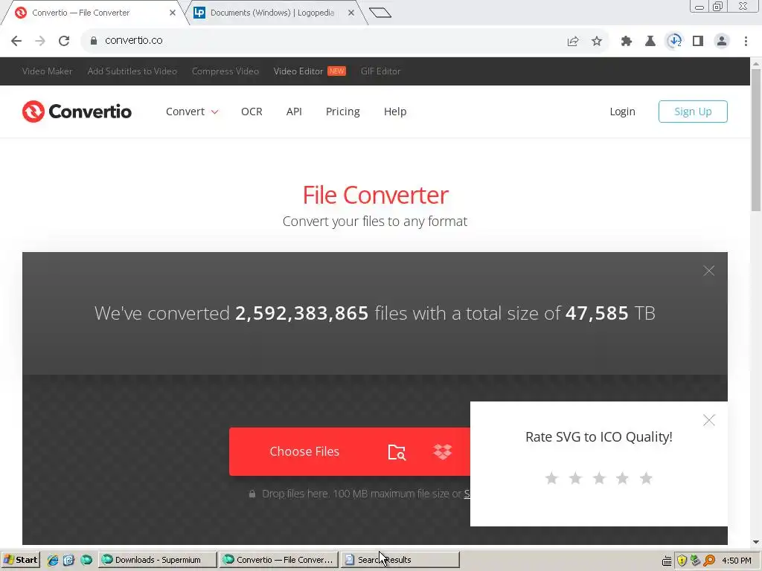Go to the Pricing page
This screenshot has height=571, width=762.
click(342, 112)
